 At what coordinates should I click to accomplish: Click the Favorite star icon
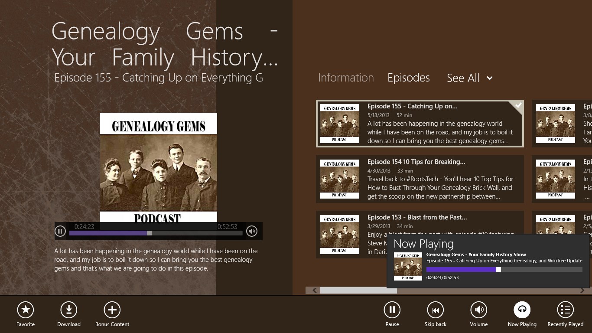coord(25,310)
